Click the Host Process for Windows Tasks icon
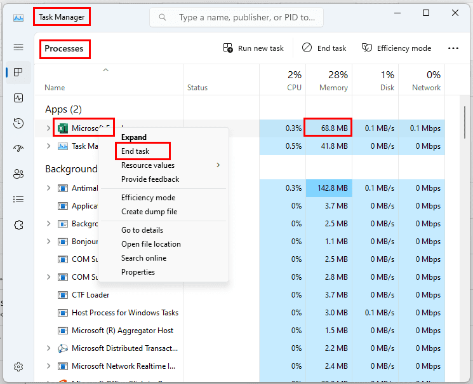Image resolution: width=473 pixels, height=384 pixels. [63, 313]
